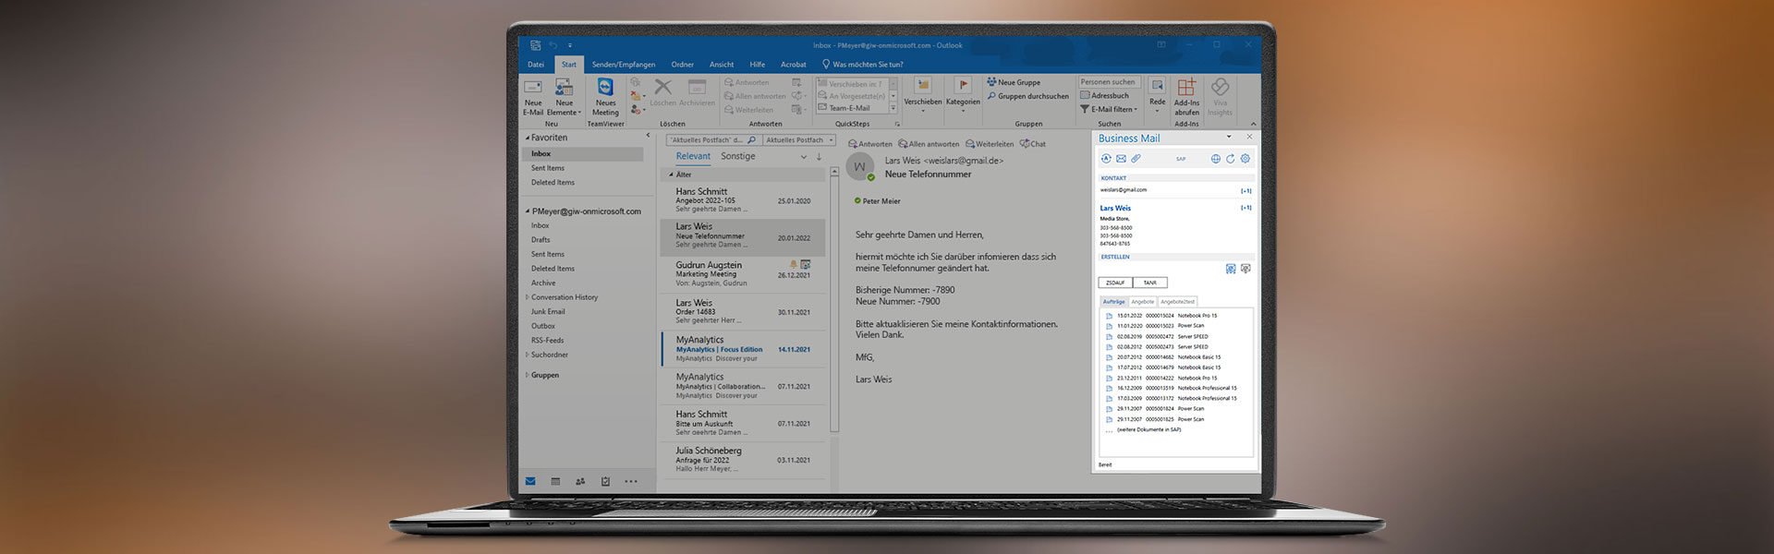This screenshot has height=554, width=1774.
Task: Switch to the Calendar view icon
Action: point(555,481)
